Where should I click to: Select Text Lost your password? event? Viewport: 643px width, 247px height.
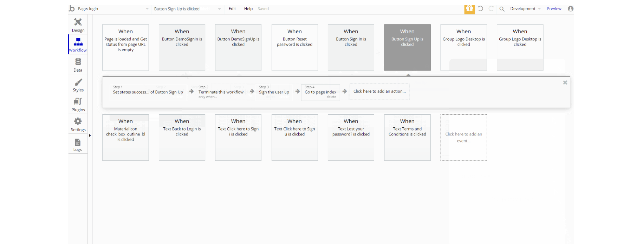pos(351,138)
